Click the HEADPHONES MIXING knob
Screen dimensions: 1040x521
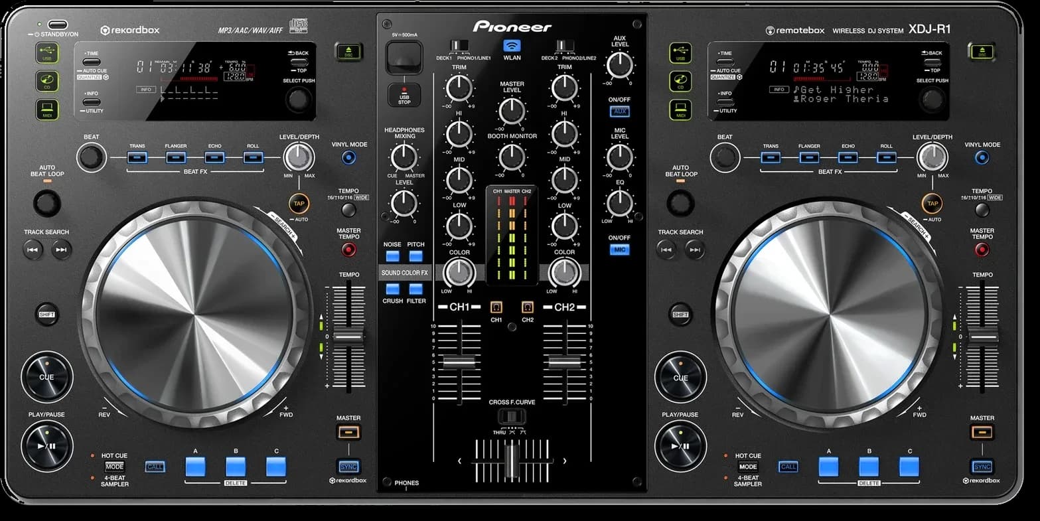tap(404, 158)
